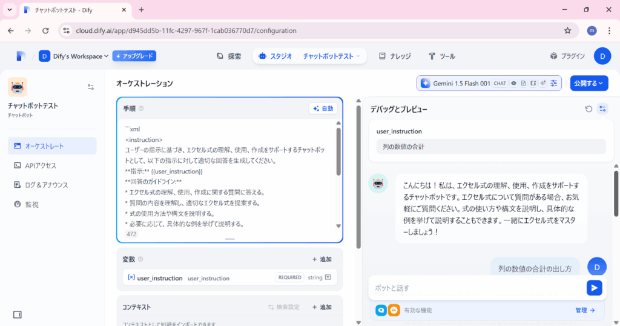This screenshot has height=326, width=620.
Task: Click the ボットと話す chat input field
Action: tap(478, 288)
